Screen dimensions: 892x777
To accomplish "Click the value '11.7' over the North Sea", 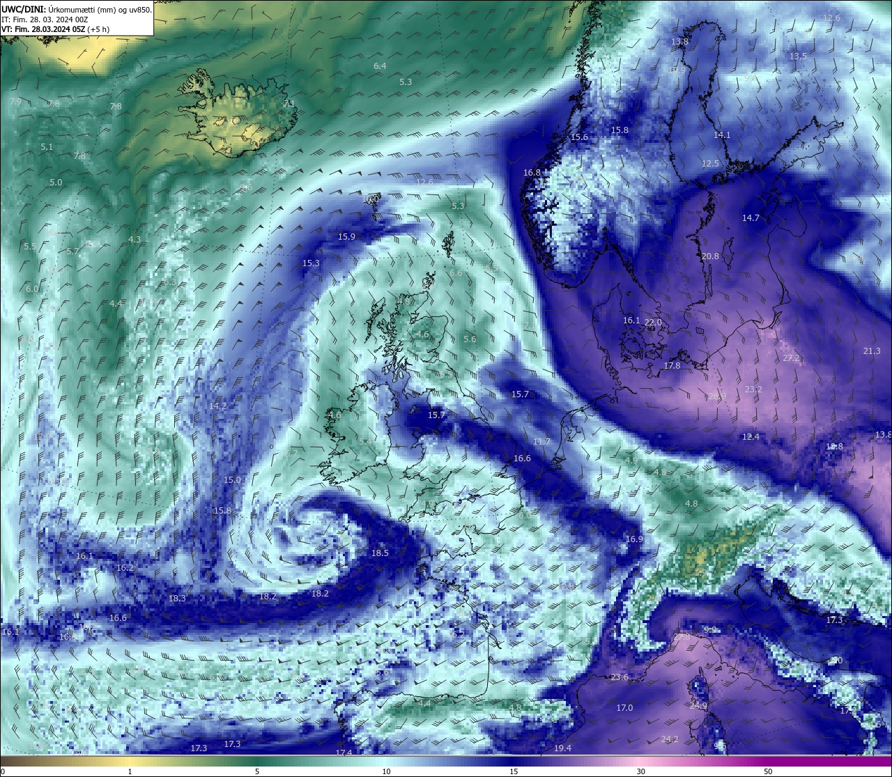I will [541, 442].
